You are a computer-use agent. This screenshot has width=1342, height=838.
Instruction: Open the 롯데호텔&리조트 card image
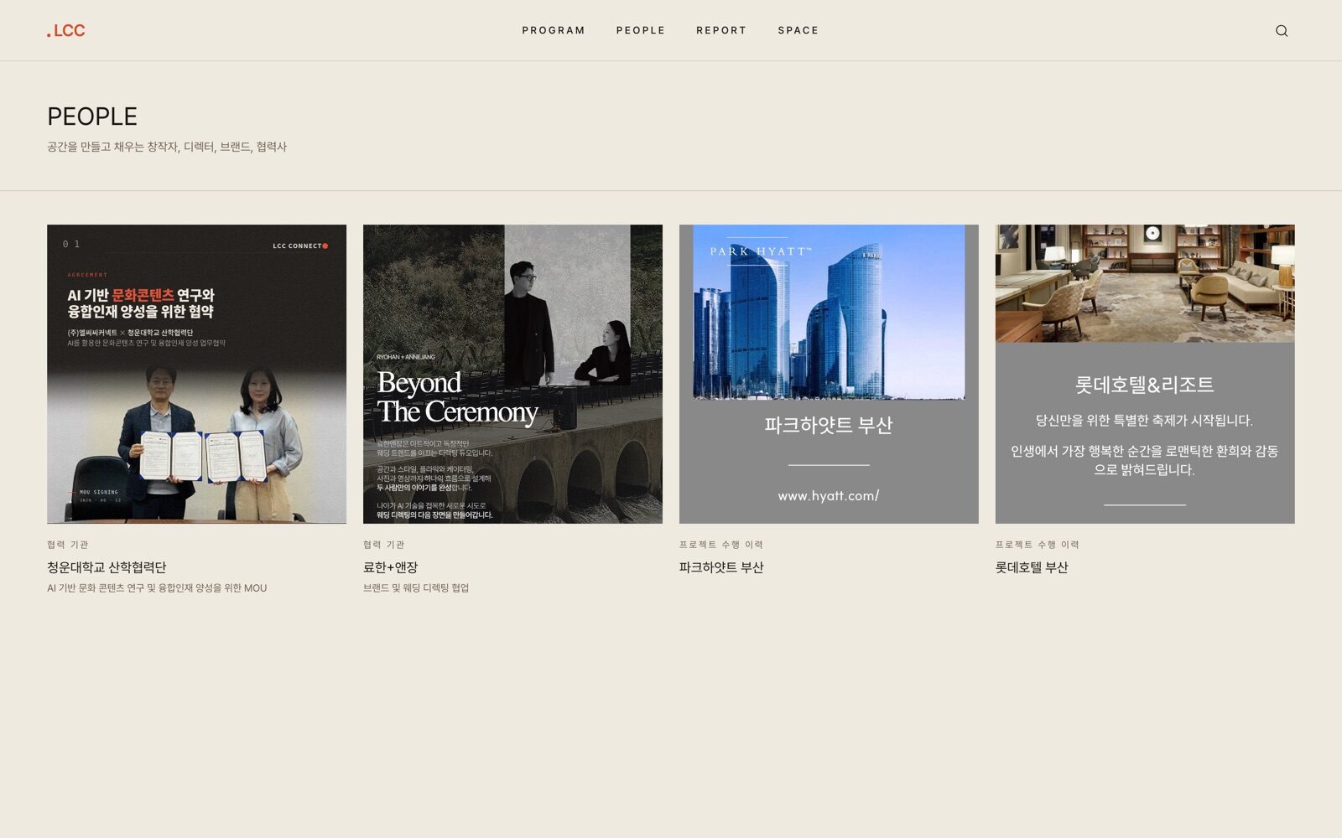pos(1145,374)
